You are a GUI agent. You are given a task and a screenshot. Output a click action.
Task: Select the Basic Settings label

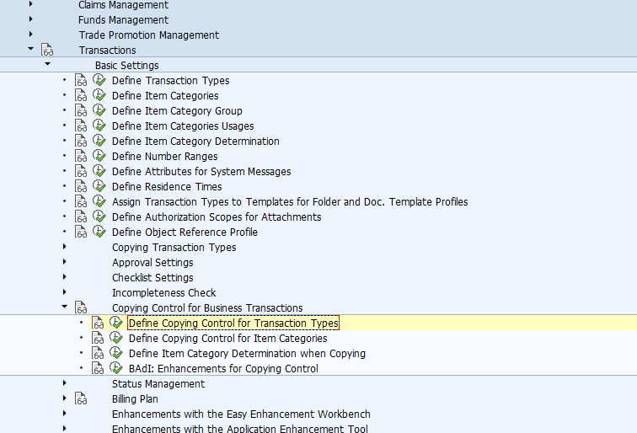click(126, 66)
